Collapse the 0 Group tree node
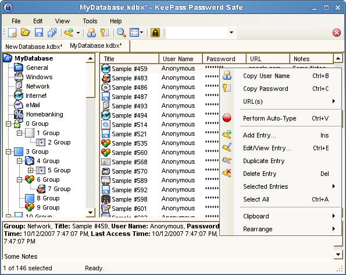This screenshot has width=346, height=275. coord(8,124)
